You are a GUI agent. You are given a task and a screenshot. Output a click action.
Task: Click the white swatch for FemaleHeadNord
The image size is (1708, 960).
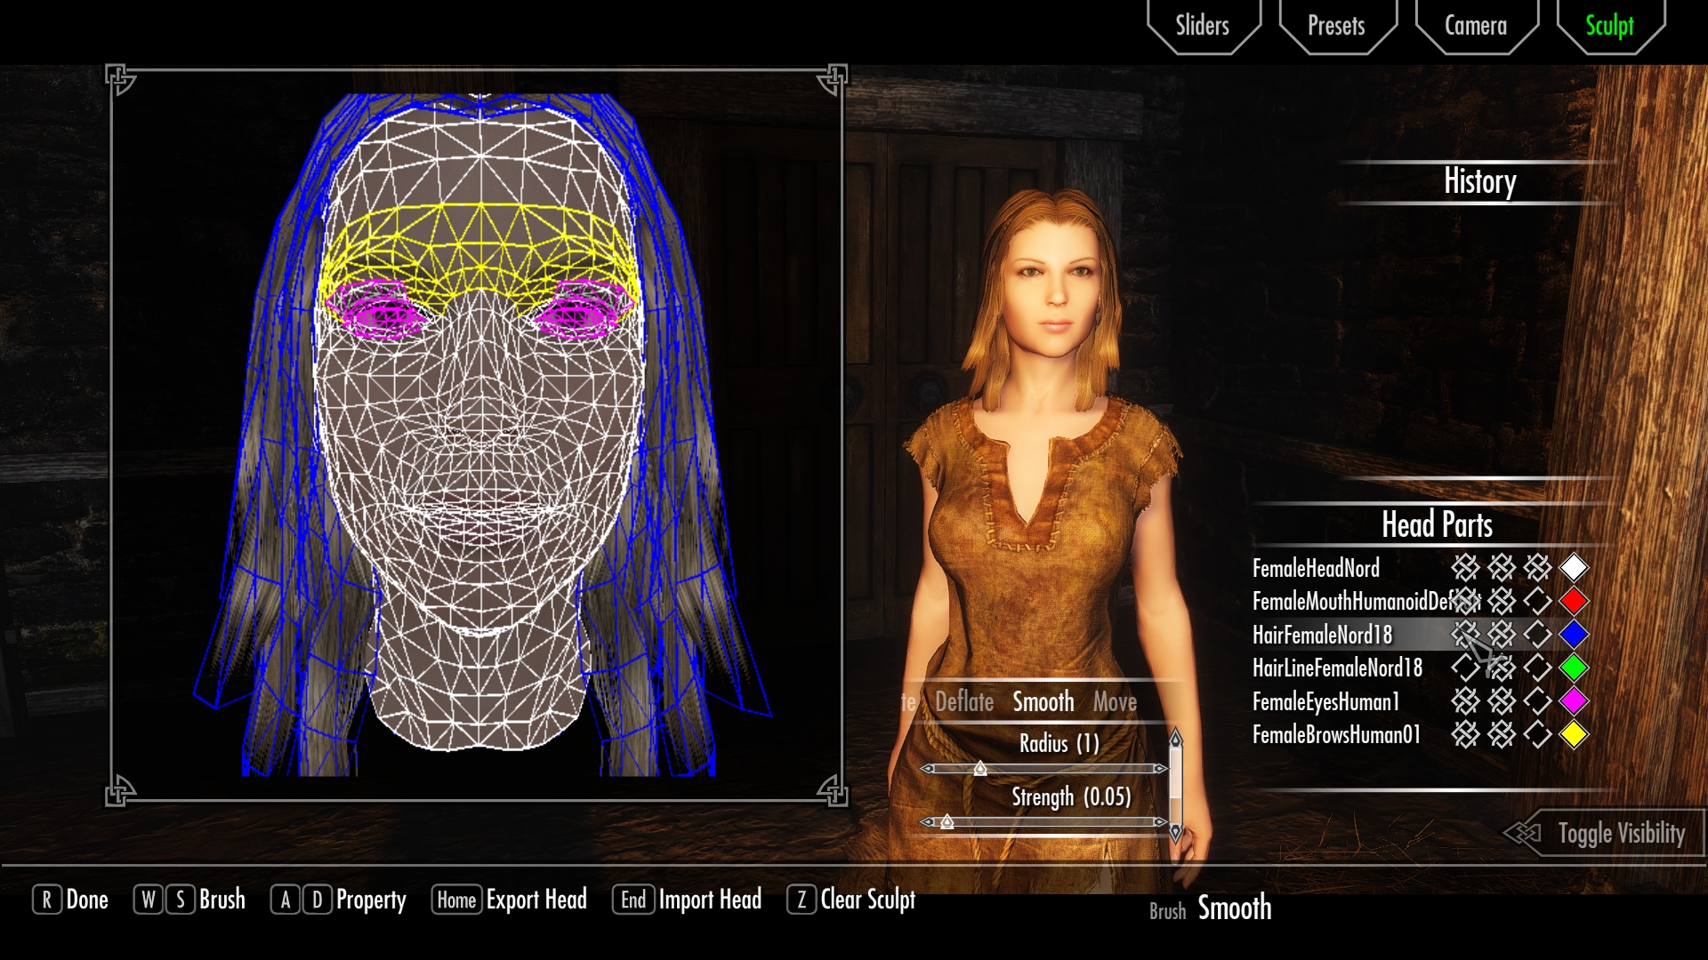point(1574,567)
